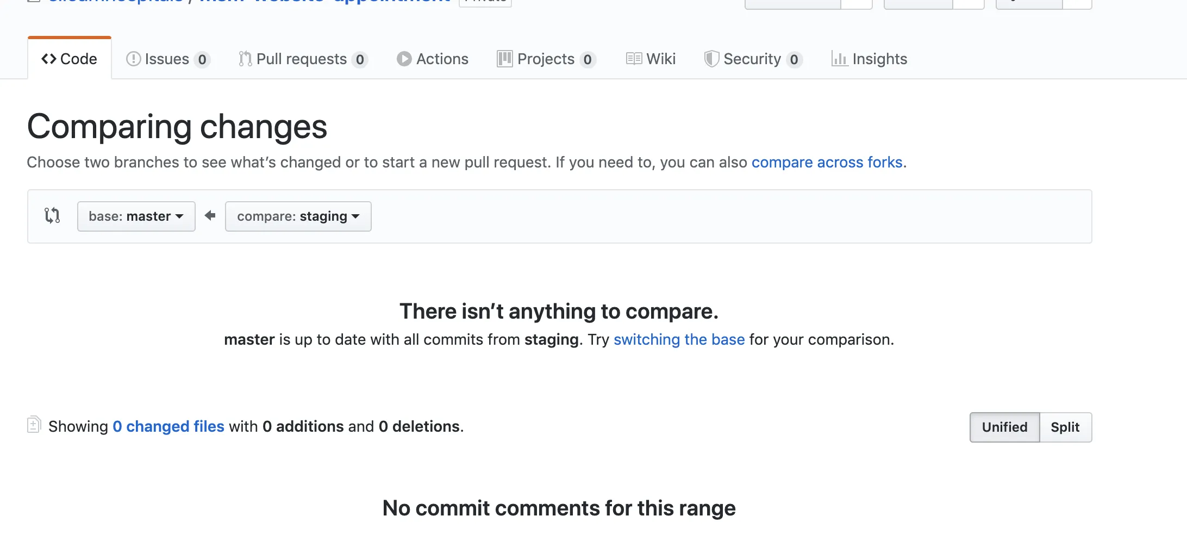Click the Code tab angle-brackets icon
The image size is (1187, 547).
[49, 59]
